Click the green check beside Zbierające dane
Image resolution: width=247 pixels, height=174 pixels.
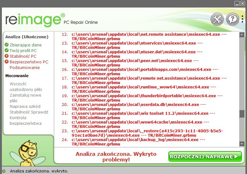[7, 45]
